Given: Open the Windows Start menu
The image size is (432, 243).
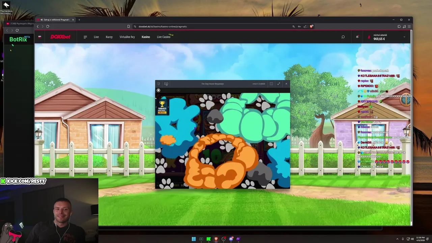Looking at the screenshot, I should click(x=194, y=239).
